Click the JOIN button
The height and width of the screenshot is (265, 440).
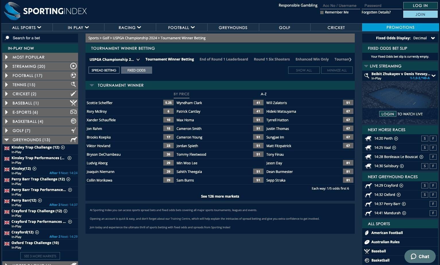[420, 14]
